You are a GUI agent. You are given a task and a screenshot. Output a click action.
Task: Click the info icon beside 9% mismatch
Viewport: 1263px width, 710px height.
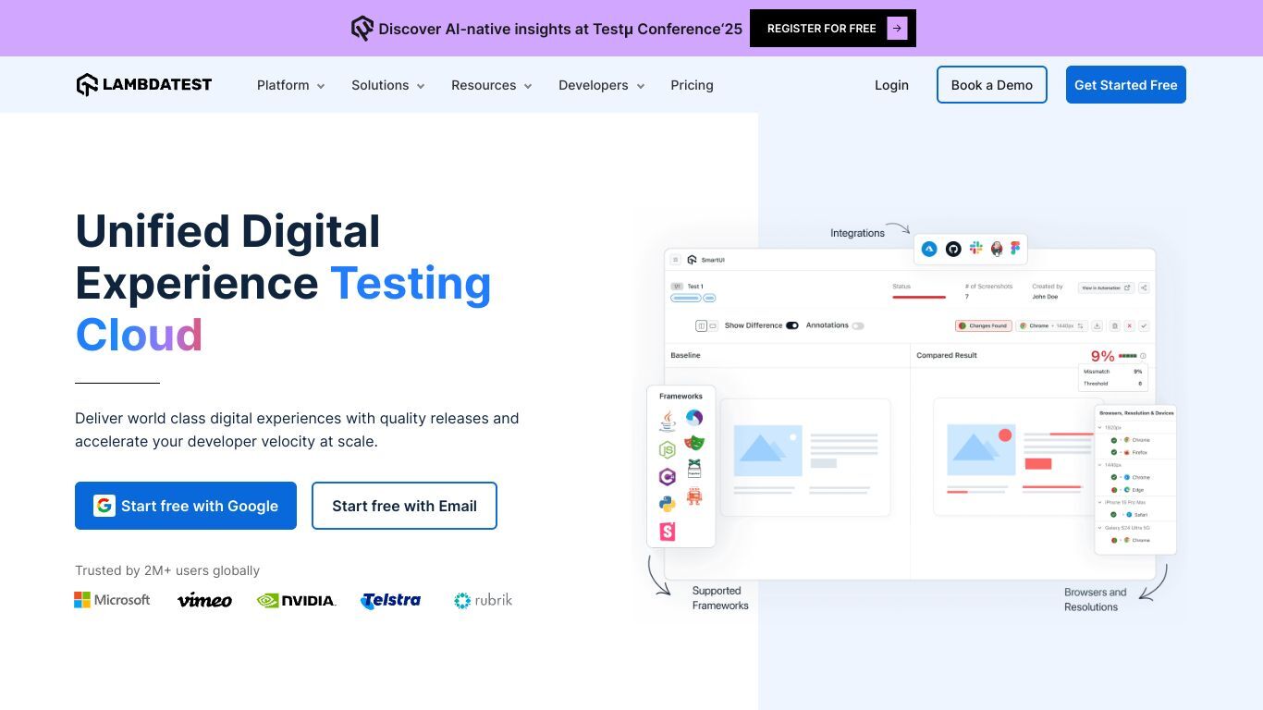[1143, 356]
